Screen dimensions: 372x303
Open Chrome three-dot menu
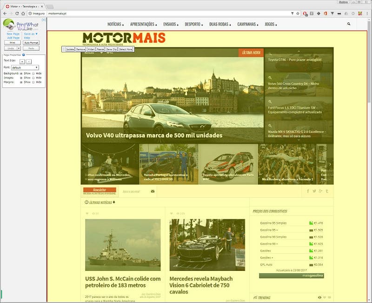[367, 13]
